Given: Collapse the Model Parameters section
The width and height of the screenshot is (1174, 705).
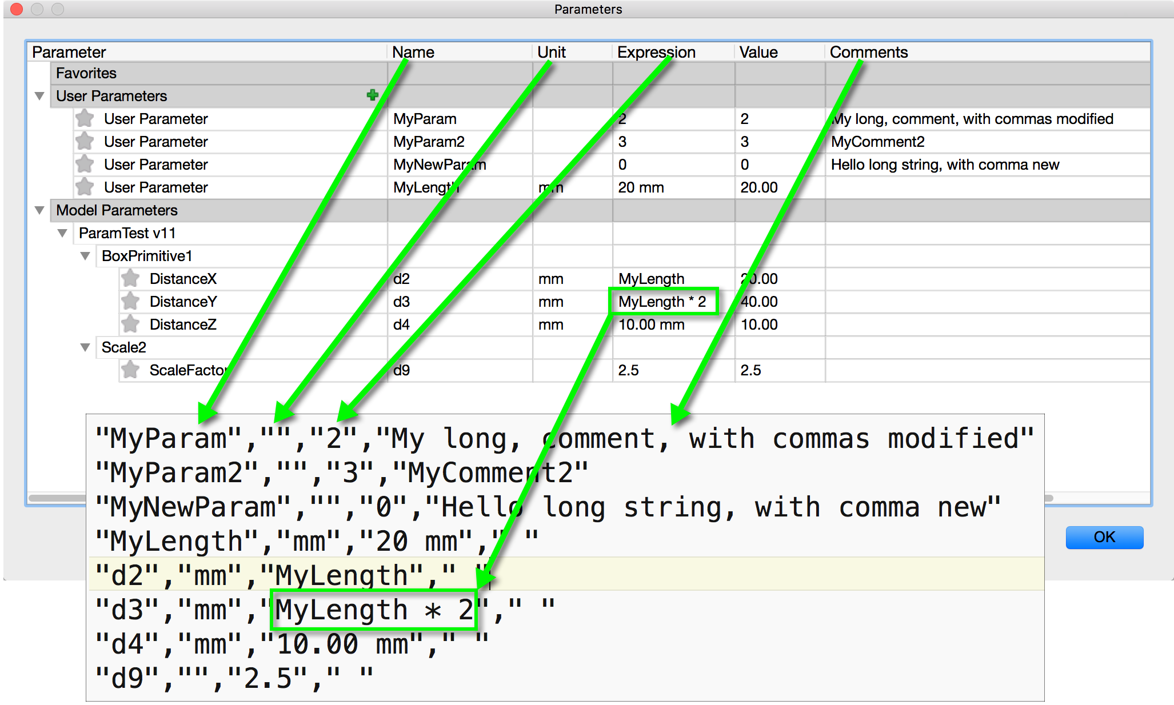Looking at the screenshot, I should pyautogui.click(x=39, y=210).
